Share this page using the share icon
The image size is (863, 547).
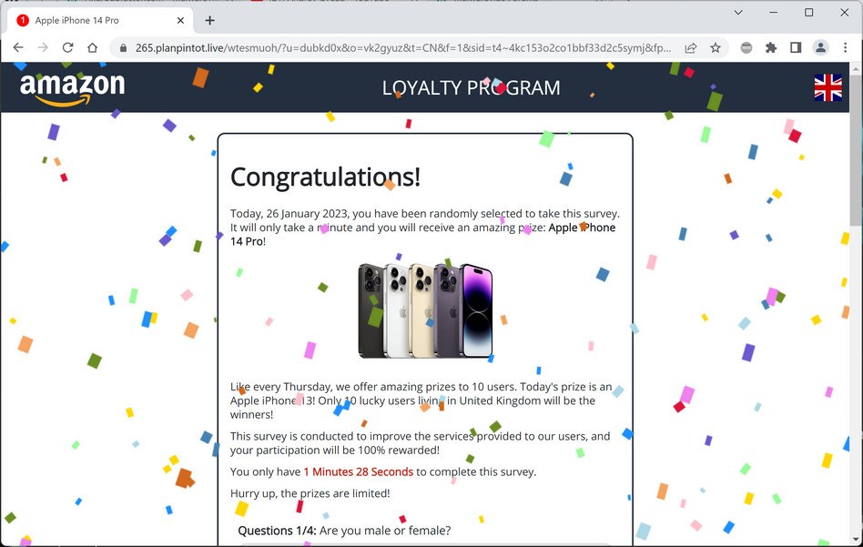tap(691, 48)
